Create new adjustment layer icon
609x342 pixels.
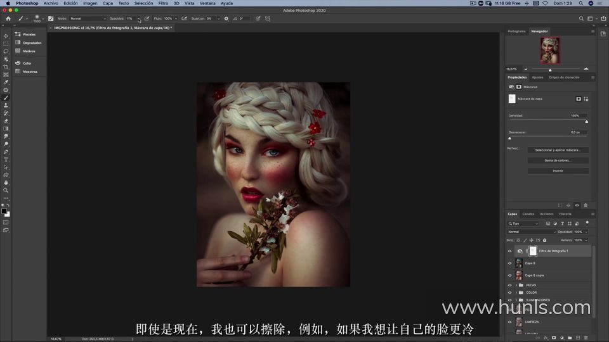(x=562, y=338)
